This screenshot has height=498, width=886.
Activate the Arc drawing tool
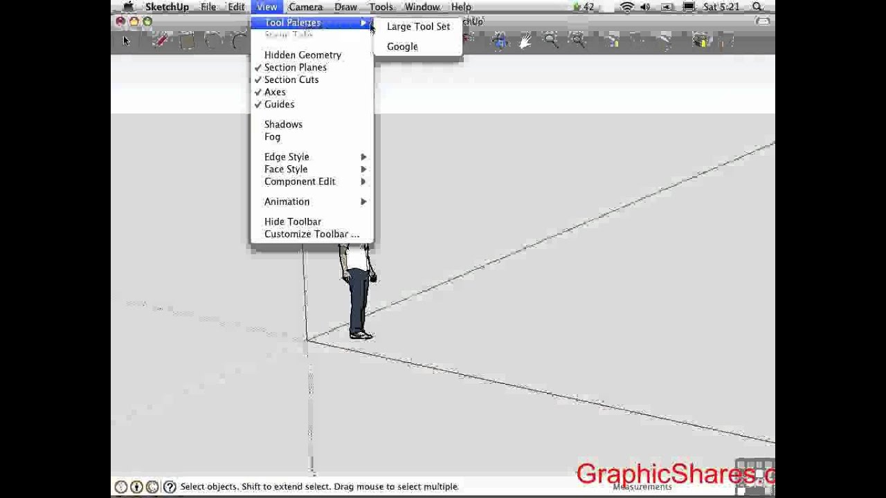click(239, 41)
